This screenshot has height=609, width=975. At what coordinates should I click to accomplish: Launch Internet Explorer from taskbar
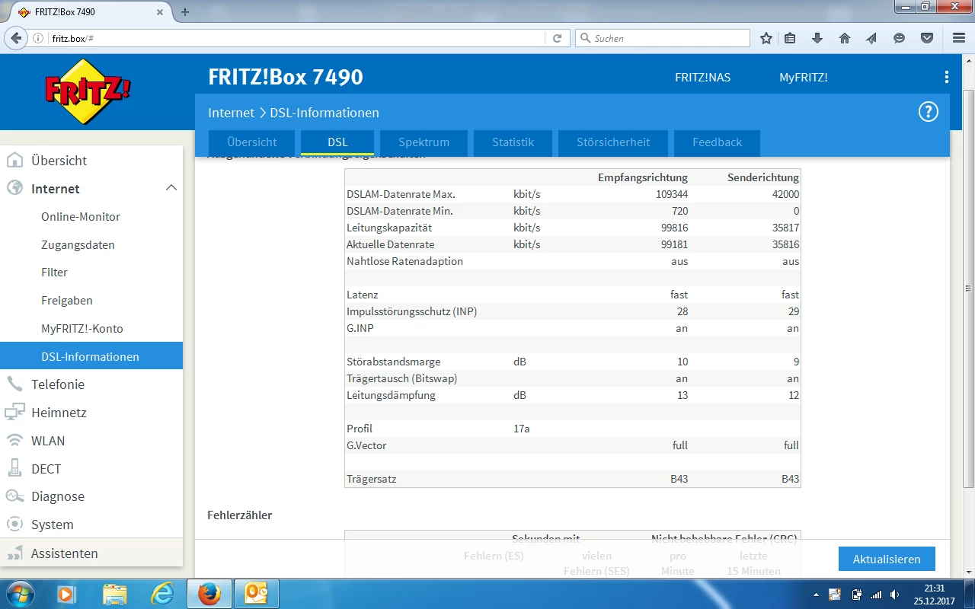tap(161, 594)
